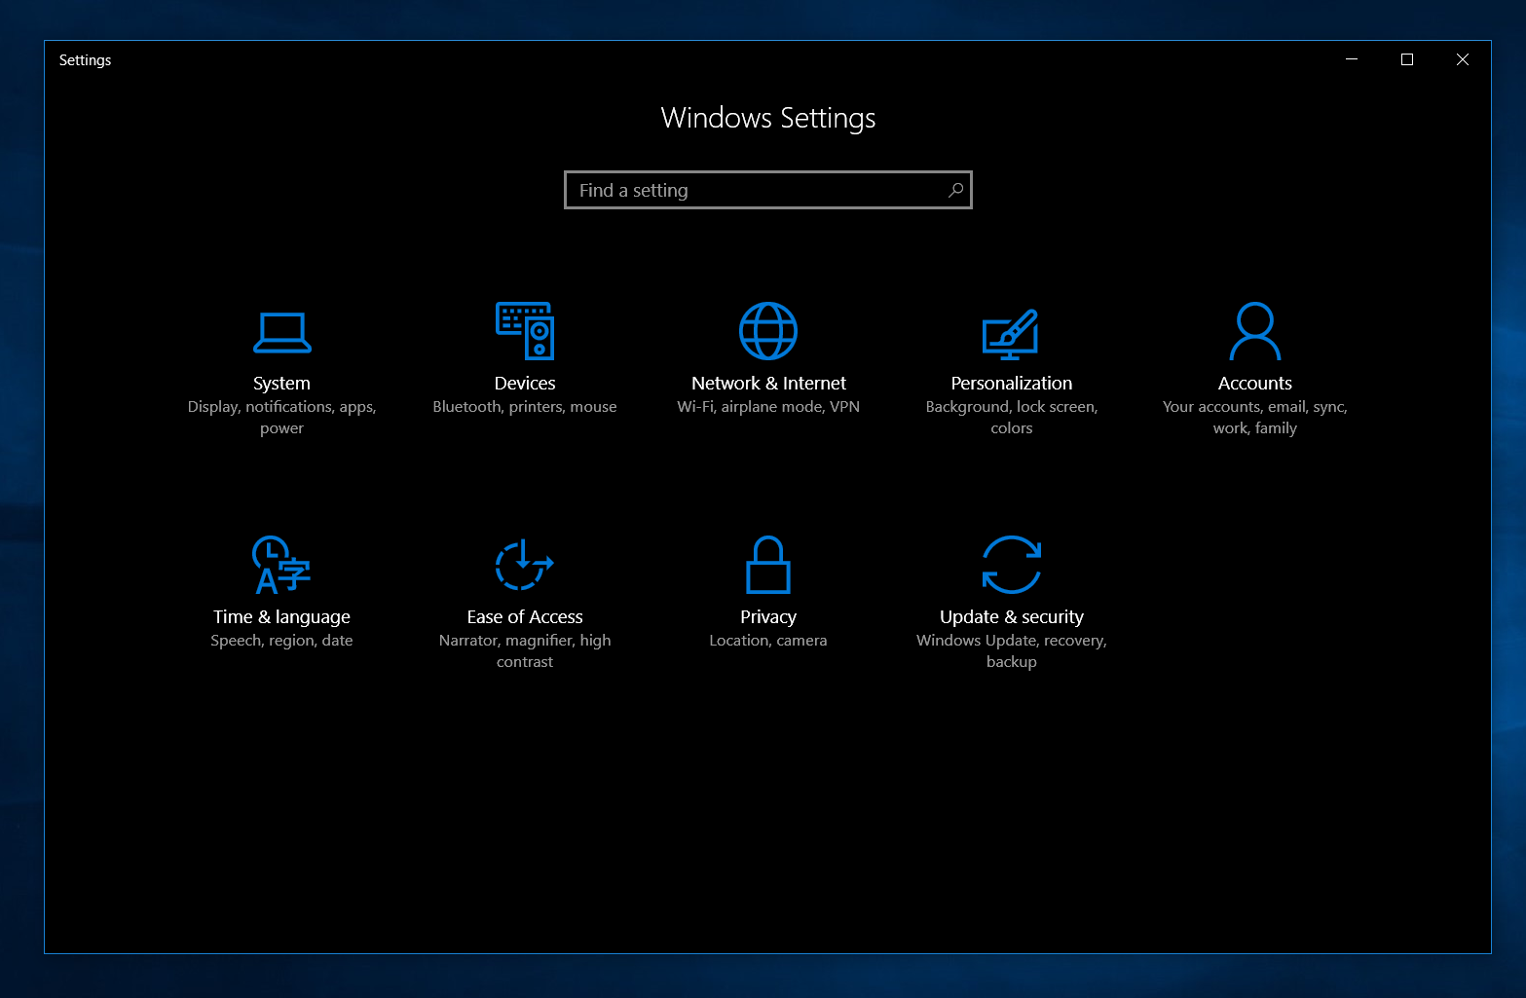This screenshot has width=1526, height=998.
Task: Focus the Find a setting search box
Action: [768, 190]
